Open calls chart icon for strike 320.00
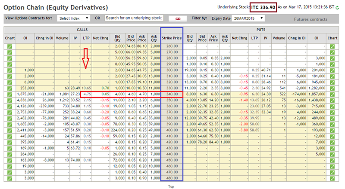The width and height of the screenshot is (345, 189). 9,82
